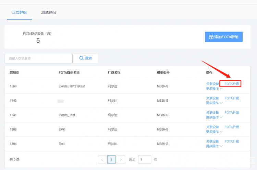This screenshot has width=257, height=170.
Task: Open 关联设备 for group 1564
Action: pyautogui.click(x=212, y=84)
